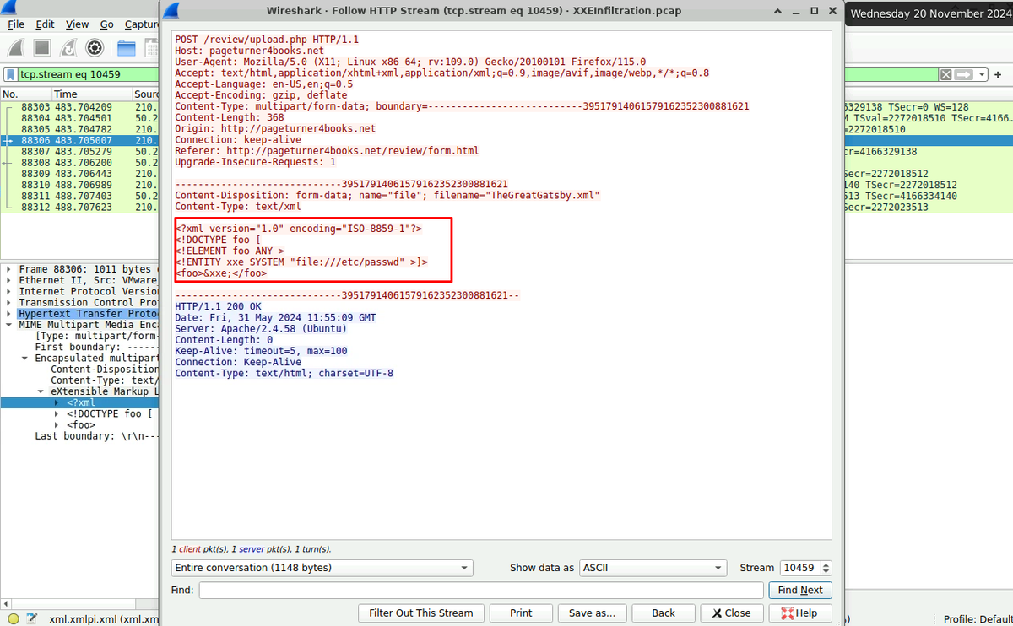
Task: Open the Go menu
Action: (107, 24)
